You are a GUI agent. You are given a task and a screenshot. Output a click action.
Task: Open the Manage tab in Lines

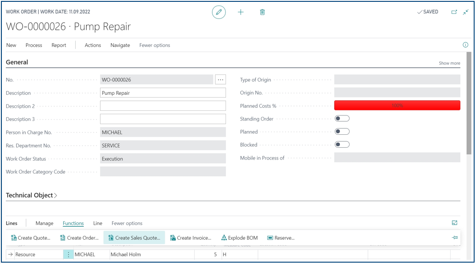pos(44,223)
